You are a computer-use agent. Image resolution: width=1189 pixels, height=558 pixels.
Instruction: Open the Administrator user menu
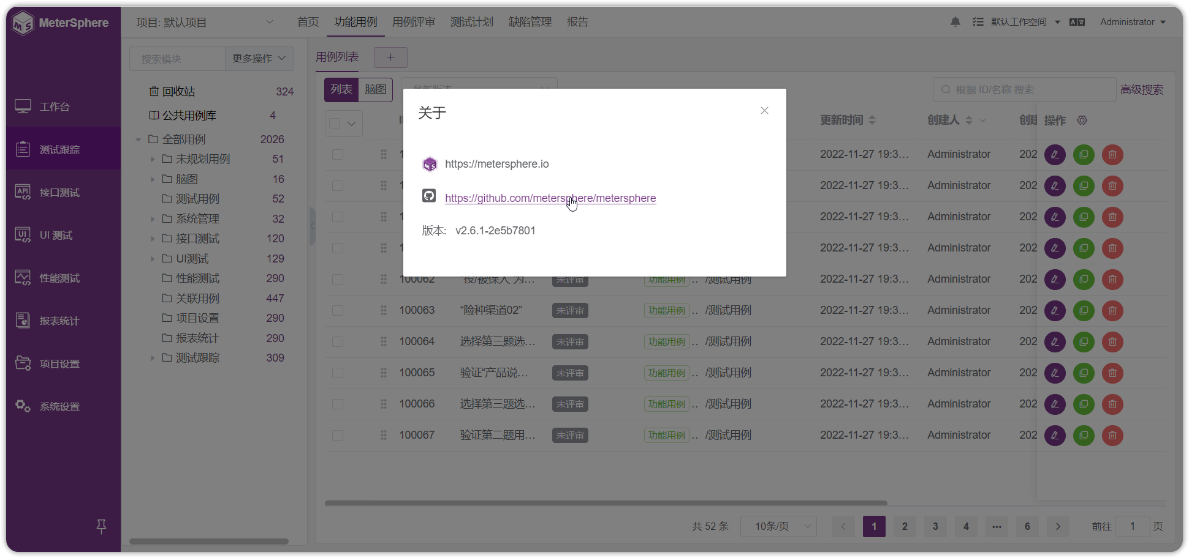click(1133, 22)
